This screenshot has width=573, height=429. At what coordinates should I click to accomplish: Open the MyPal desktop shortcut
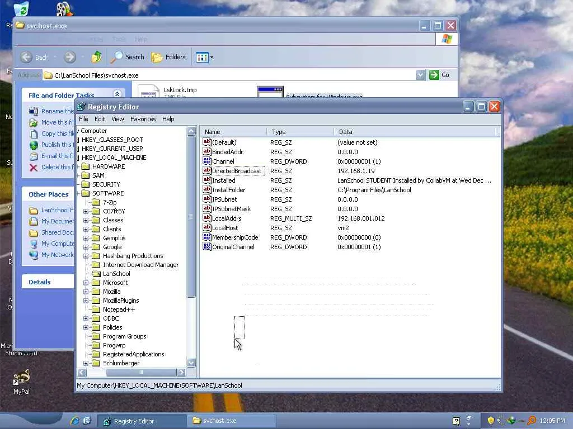coord(21,382)
